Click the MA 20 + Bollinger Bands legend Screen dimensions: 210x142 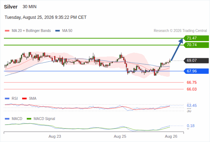(31, 31)
